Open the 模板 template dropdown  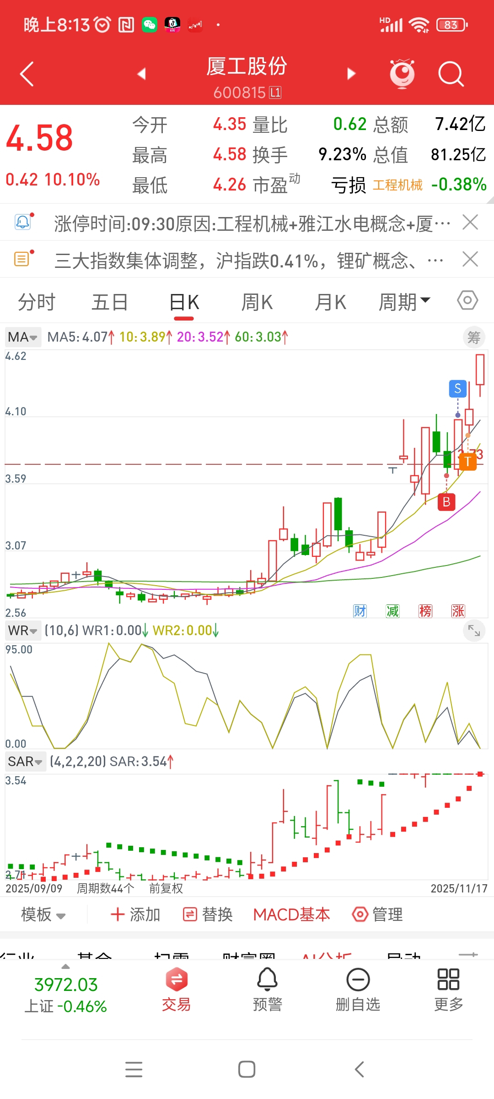pos(43,914)
